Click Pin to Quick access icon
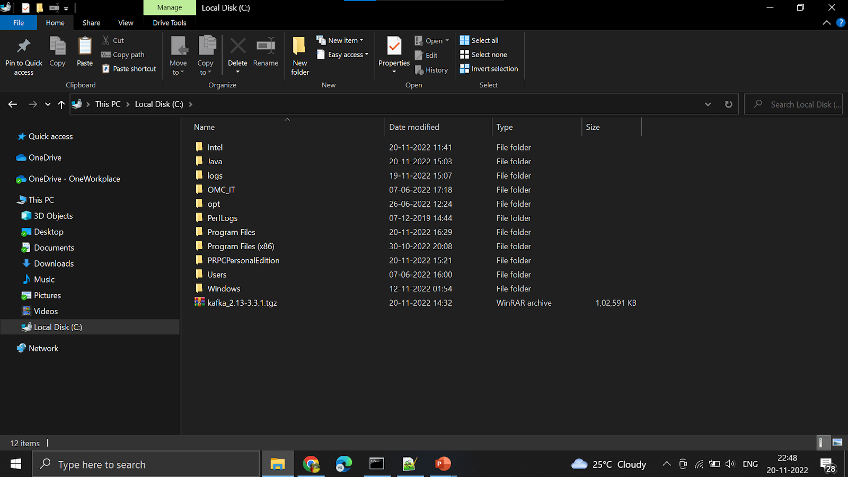 (23, 47)
